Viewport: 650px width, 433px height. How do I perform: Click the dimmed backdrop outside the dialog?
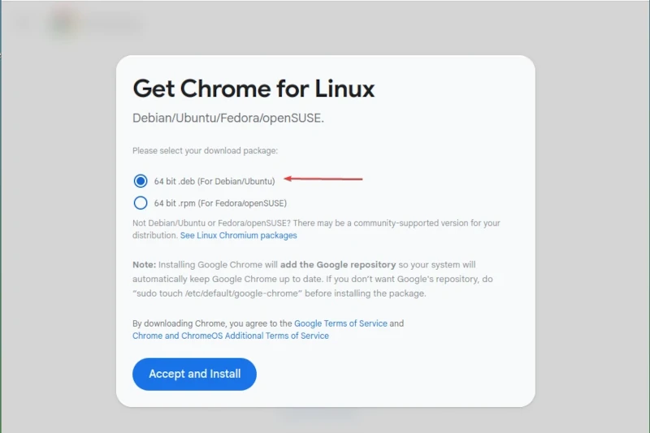593,207
